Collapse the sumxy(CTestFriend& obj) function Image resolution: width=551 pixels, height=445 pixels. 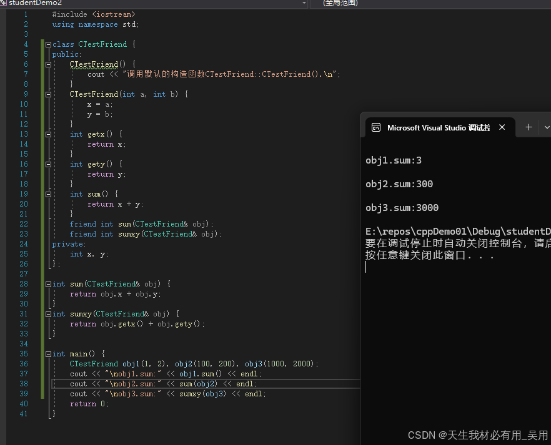coord(49,314)
